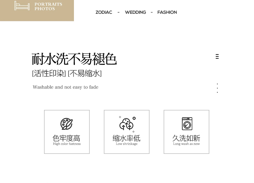Click the [活性印染] tag
The height and width of the screenshot is (183, 254).
point(49,73)
